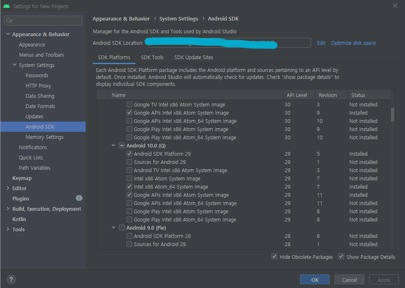The width and height of the screenshot is (405, 288).
Task: Click the search magnifier icon
Action: [x=9, y=21]
